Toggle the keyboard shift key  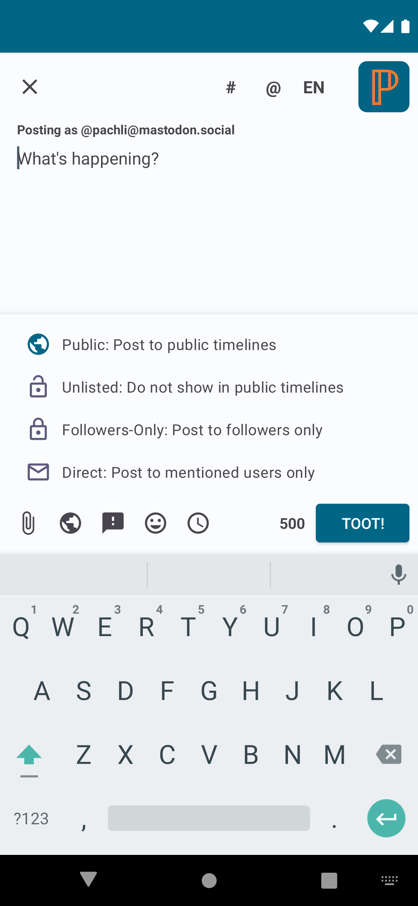tap(29, 756)
